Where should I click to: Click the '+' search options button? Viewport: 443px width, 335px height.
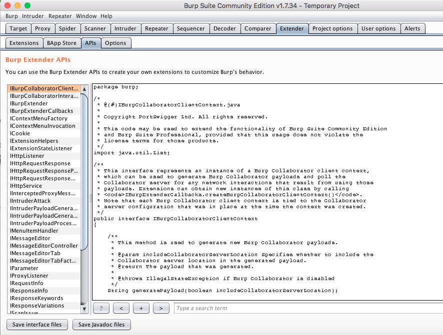[141, 308]
